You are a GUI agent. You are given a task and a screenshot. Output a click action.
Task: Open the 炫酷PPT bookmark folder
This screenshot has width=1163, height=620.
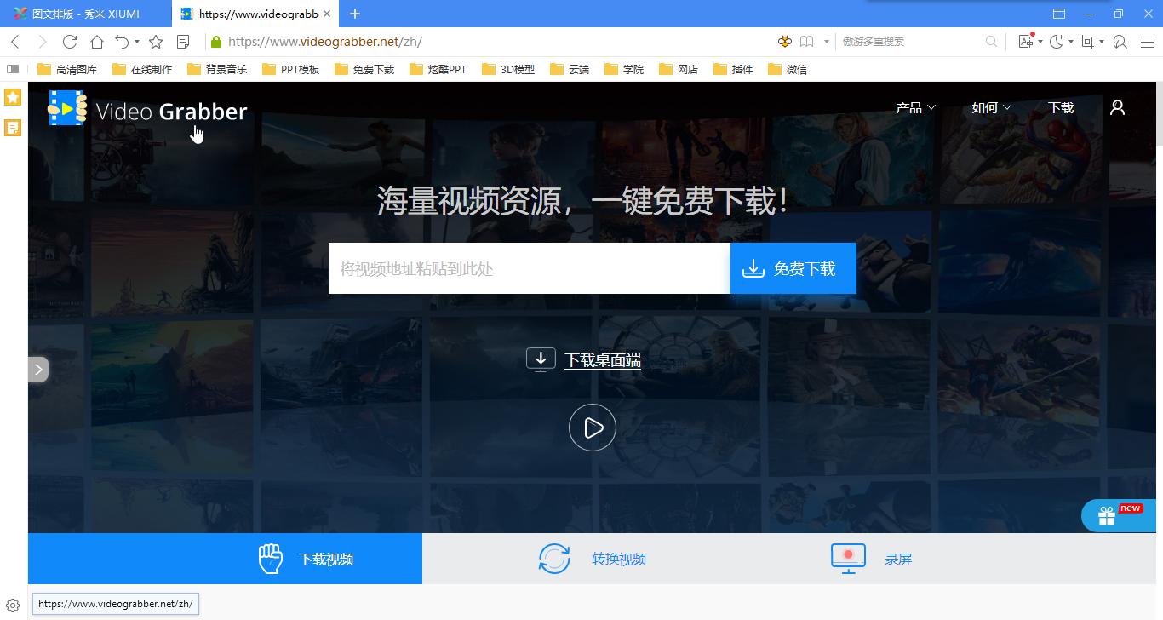coord(438,69)
